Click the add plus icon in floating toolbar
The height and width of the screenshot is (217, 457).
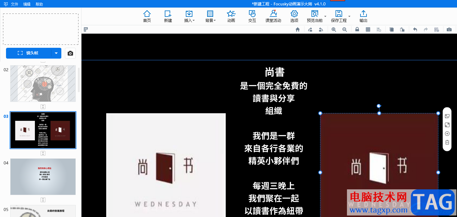(447, 134)
